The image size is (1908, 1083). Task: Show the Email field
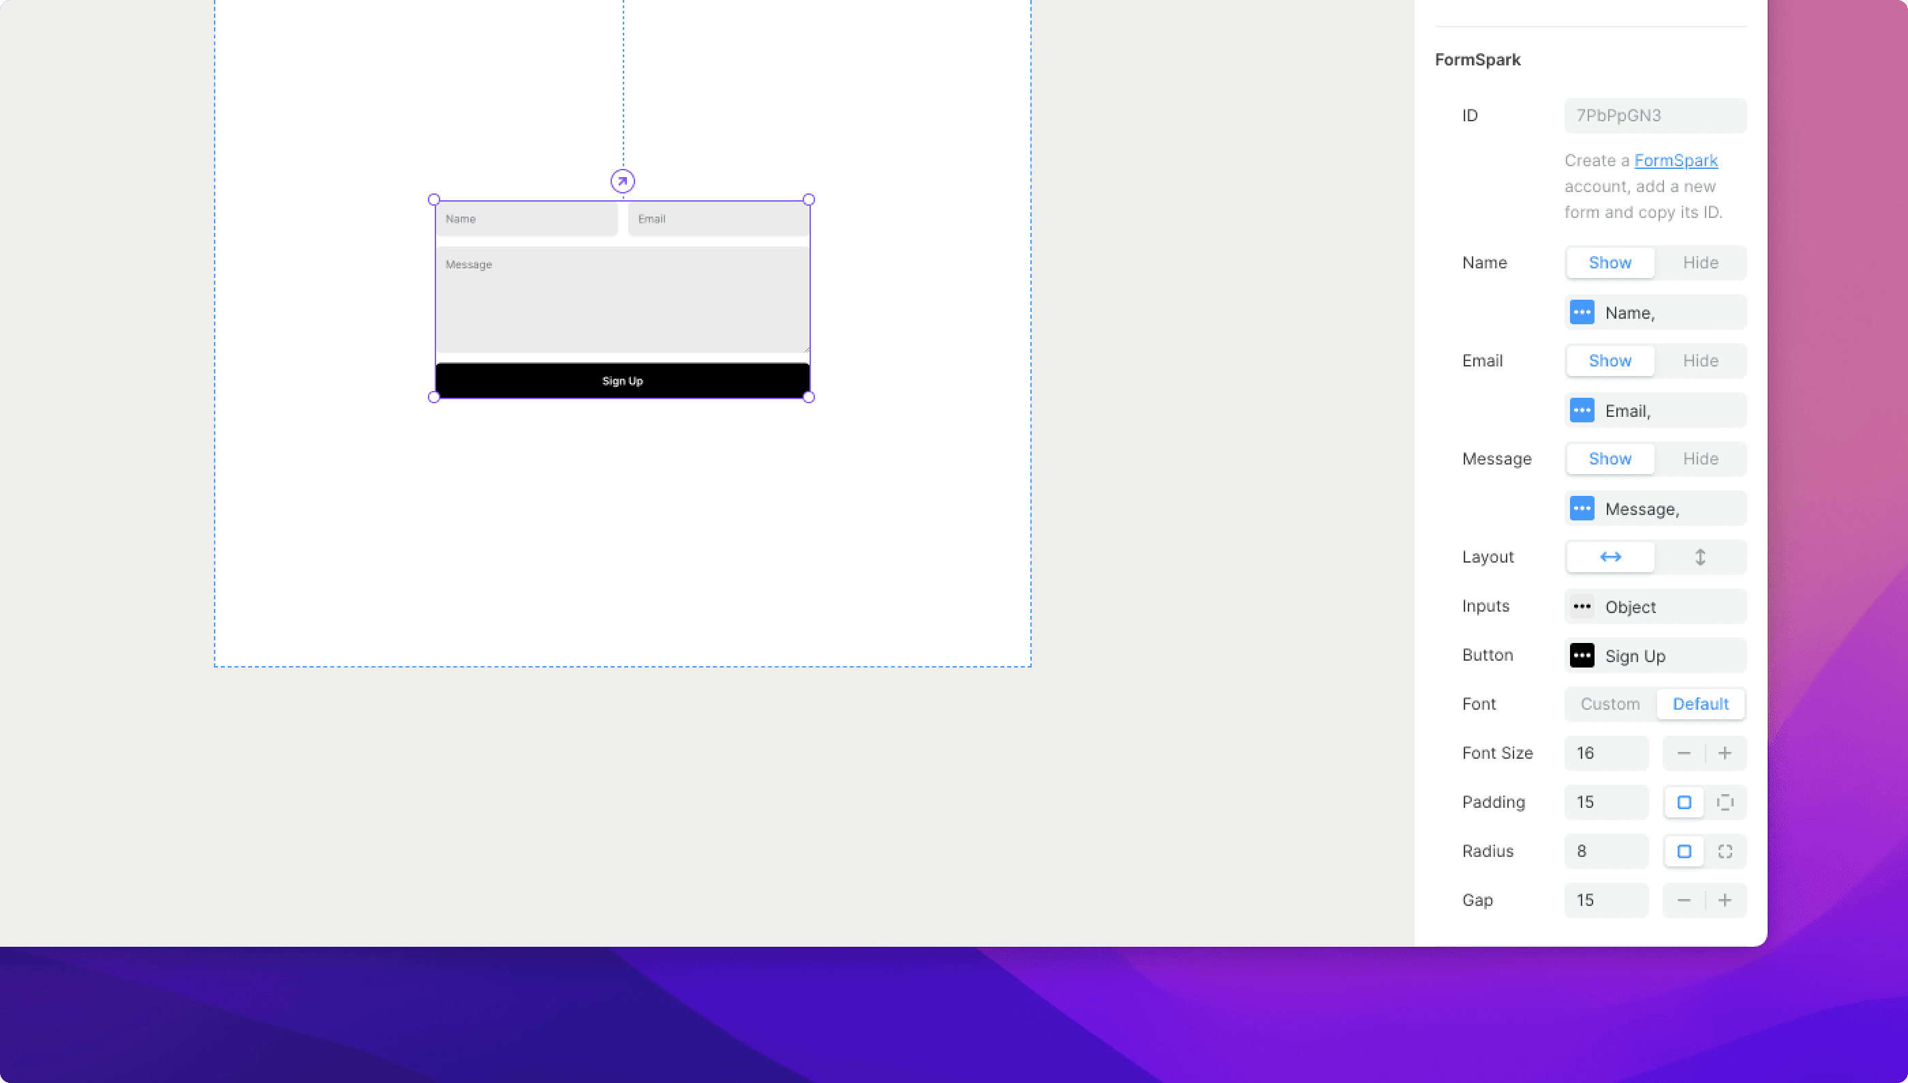point(1609,361)
